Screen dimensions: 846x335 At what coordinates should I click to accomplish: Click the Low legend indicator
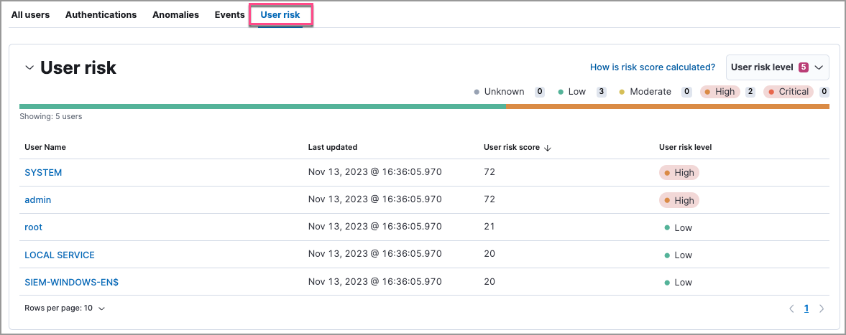tap(572, 92)
